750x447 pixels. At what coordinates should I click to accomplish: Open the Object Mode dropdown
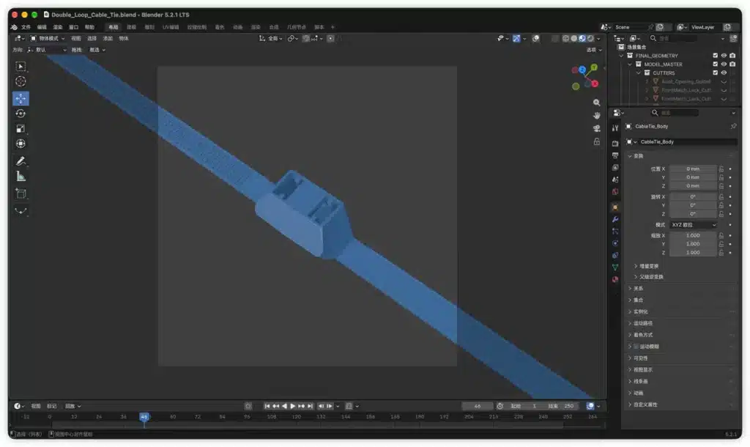point(48,38)
